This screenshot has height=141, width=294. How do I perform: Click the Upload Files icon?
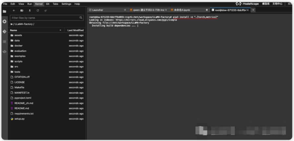point(30,10)
